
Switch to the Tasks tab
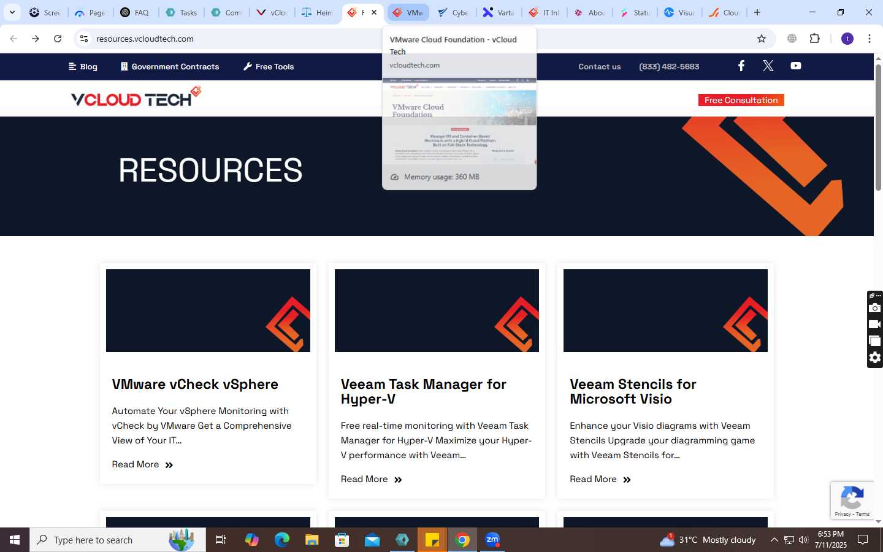pyautogui.click(x=181, y=12)
